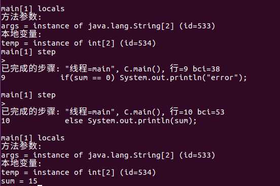Click the second 'main[1] step' command
The width and height of the screenshot is (280, 186).
tap(28, 95)
